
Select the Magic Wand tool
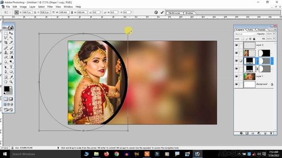tap(11, 38)
